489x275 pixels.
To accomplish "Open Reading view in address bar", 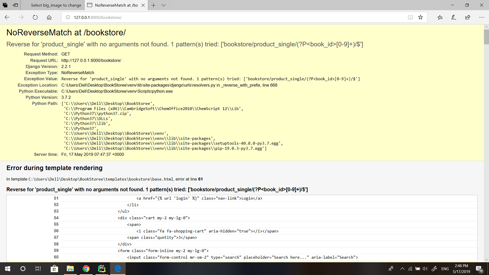I will coord(410,17).
